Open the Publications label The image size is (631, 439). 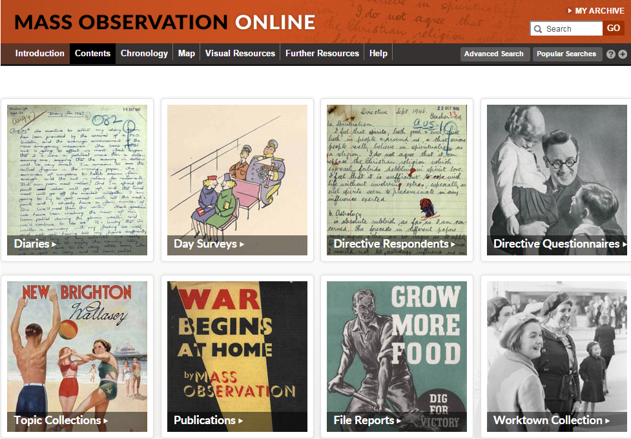coord(208,420)
